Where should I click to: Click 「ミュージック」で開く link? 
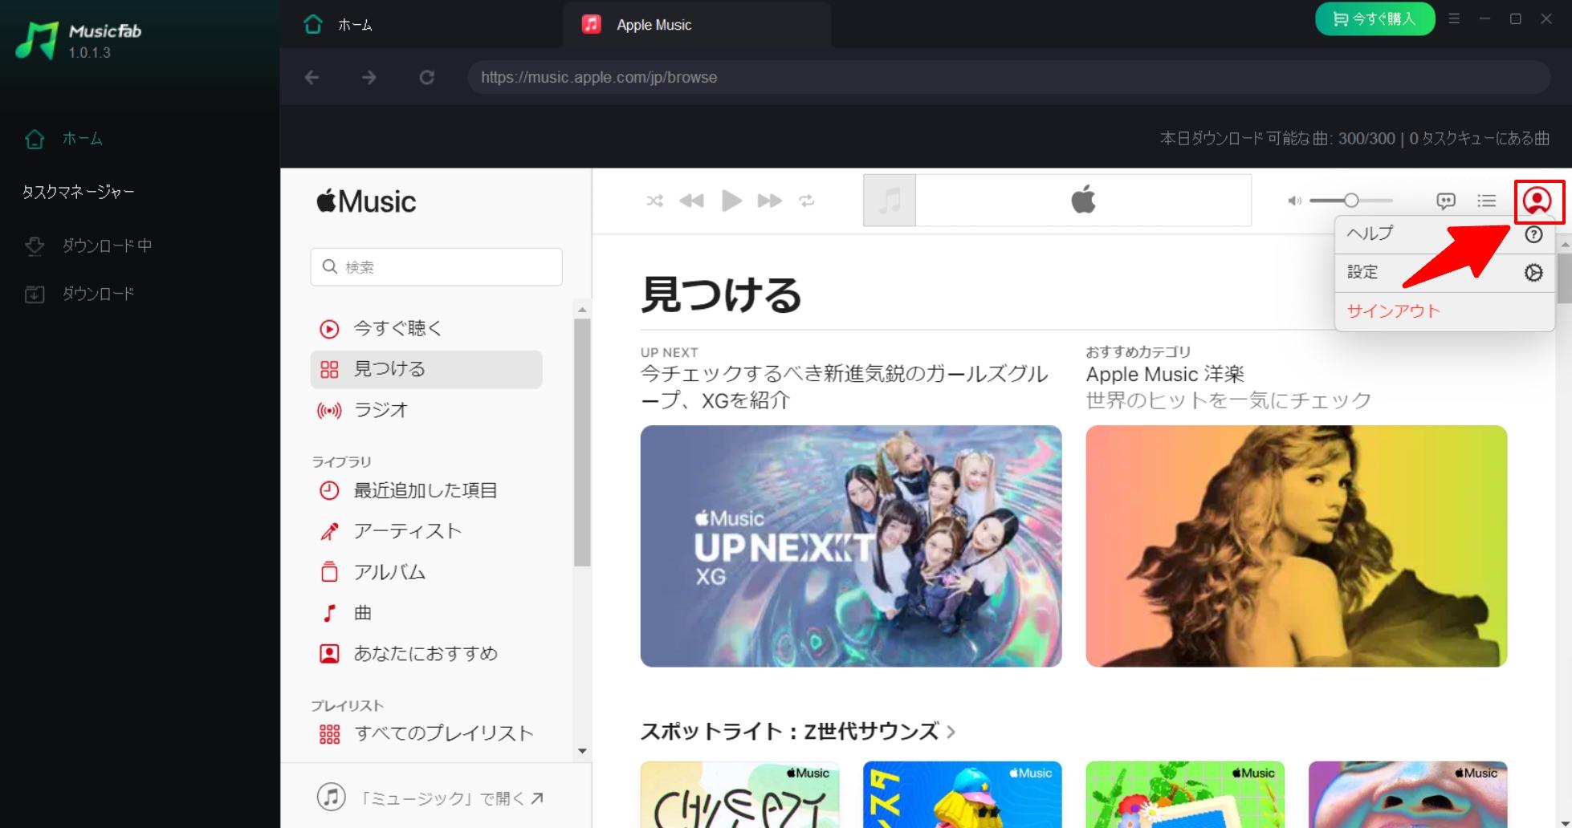(431, 798)
